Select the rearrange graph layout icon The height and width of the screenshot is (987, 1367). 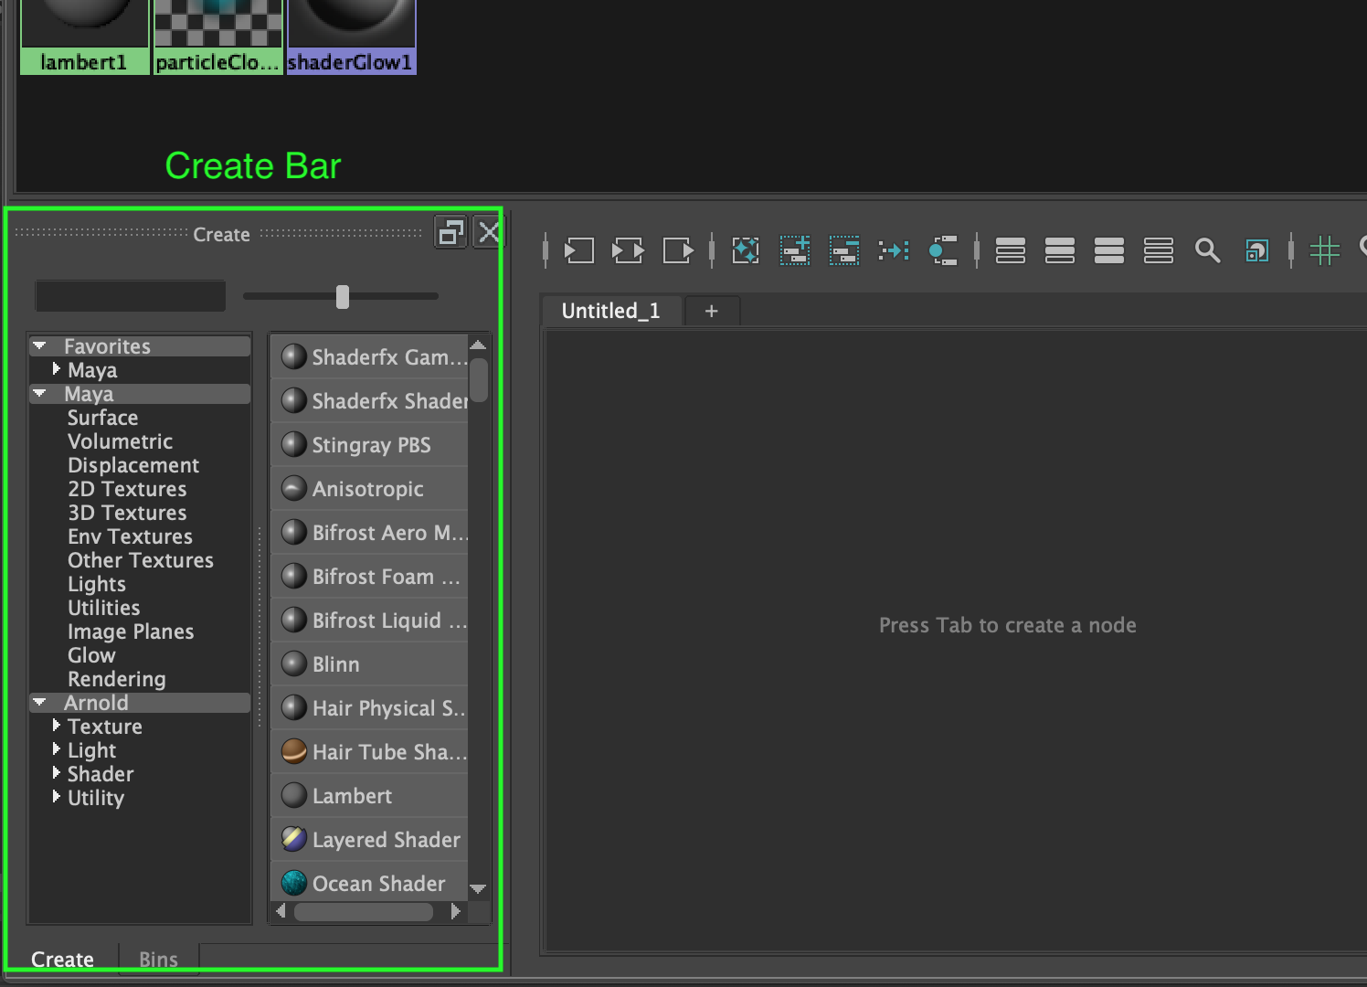(745, 250)
